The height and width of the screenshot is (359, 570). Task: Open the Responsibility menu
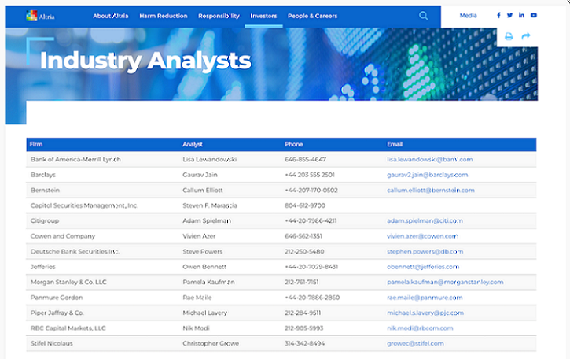pos(219,16)
